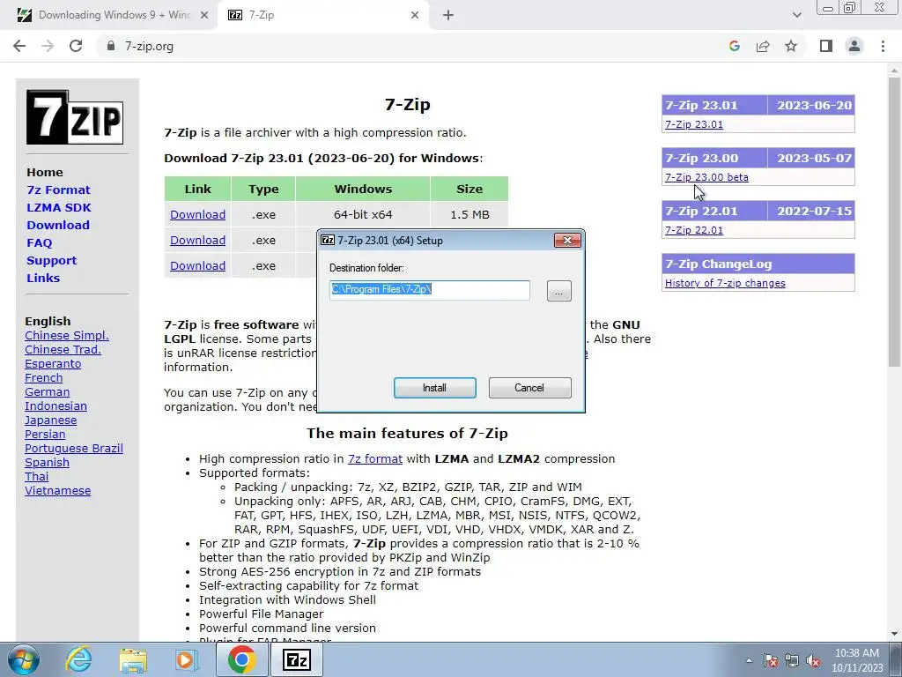The image size is (902, 677).
Task: Open the 7-Zip 22.01 news link
Action: point(694,230)
